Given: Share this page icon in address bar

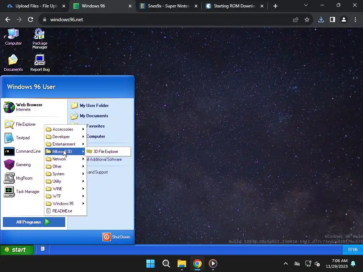Looking at the screenshot, I should [x=296, y=20].
